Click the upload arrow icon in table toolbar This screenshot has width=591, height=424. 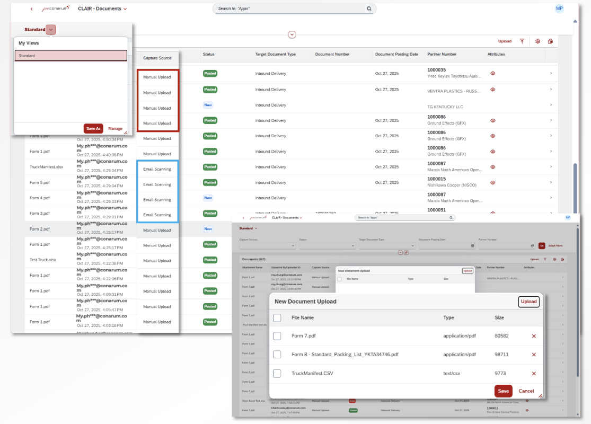[522, 41]
